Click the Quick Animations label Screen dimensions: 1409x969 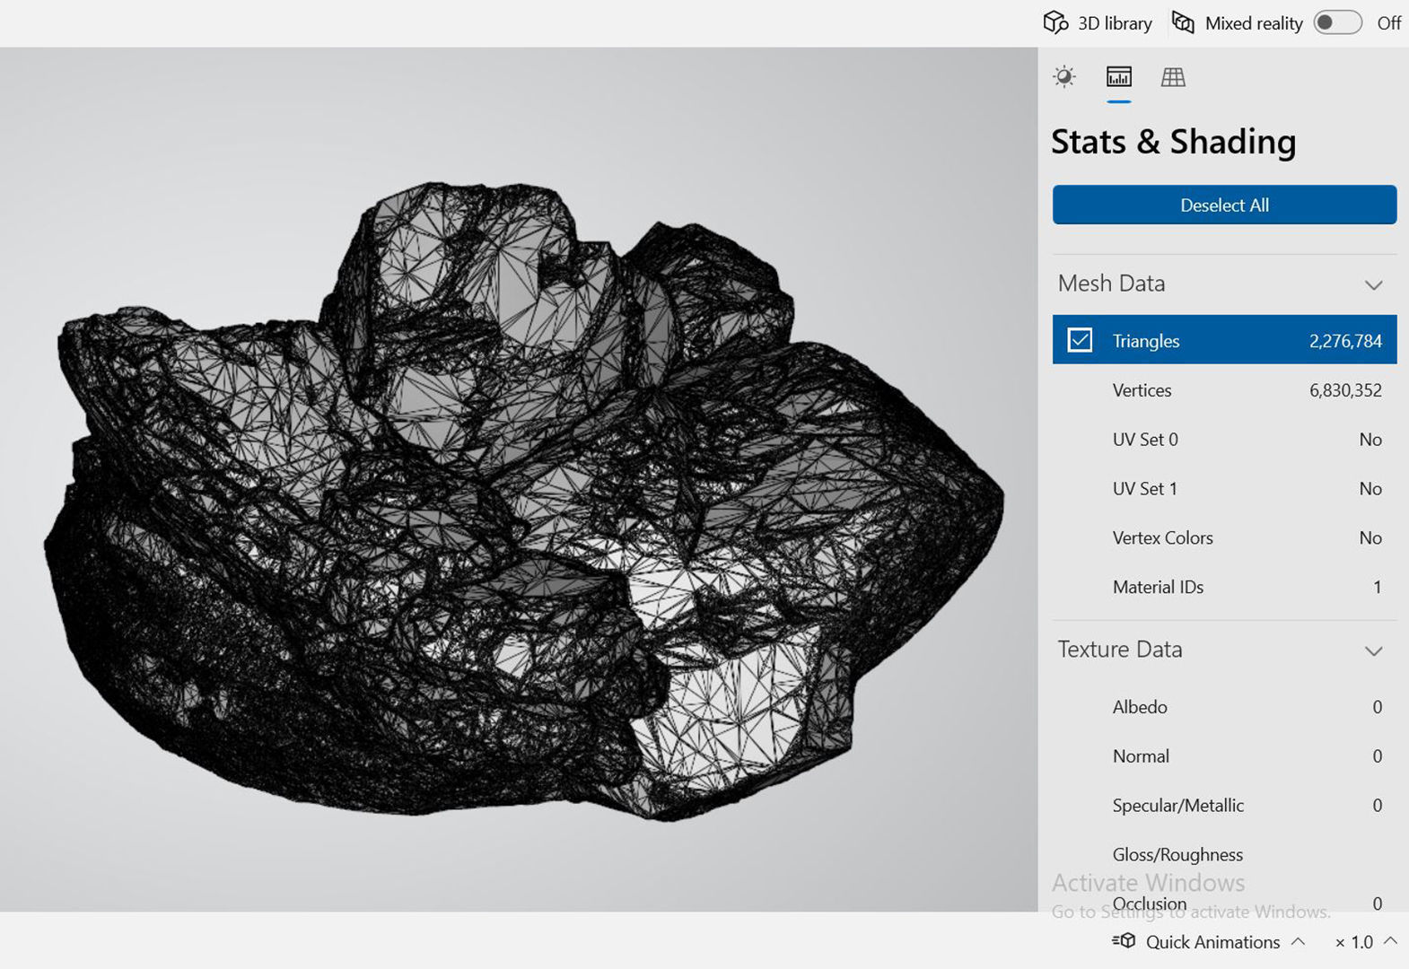[x=1212, y=942]
